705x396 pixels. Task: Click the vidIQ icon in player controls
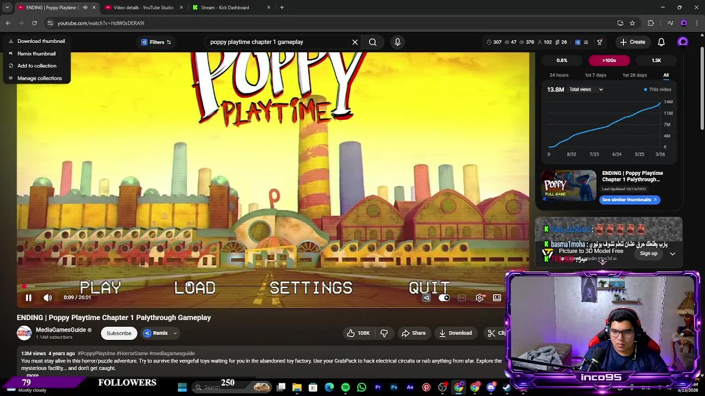(x=426, y=298)
